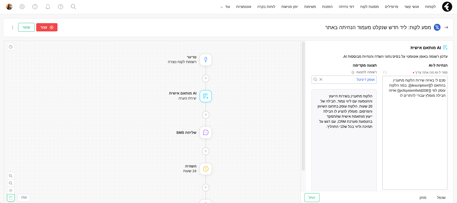Click the 7/50 step counter
Screen dimensions: 457x203
coord(24,198)
